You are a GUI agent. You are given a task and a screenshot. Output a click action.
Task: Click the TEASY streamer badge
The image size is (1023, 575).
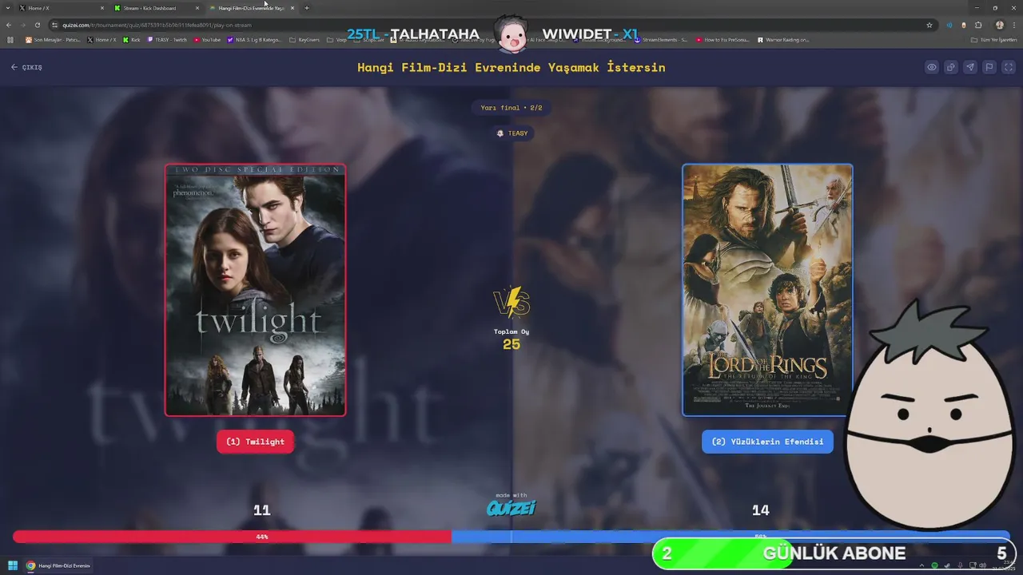point(511,133)
